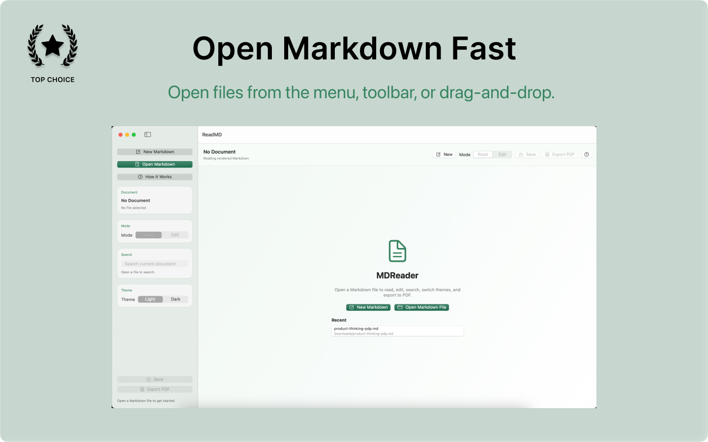
Task: Click New in the top toolbar
Action: (444, 154)
